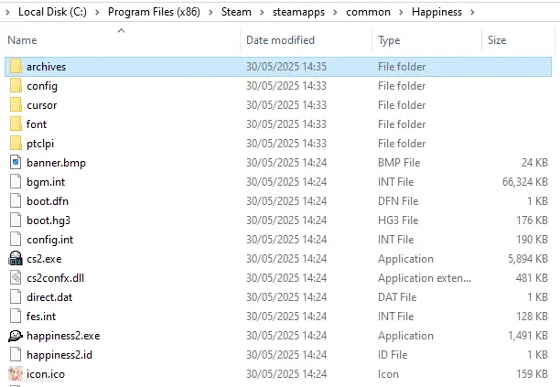This screenshot has height=387, width=560.
Task: Select the archives folder icon
Action: [x=16, y=67]
